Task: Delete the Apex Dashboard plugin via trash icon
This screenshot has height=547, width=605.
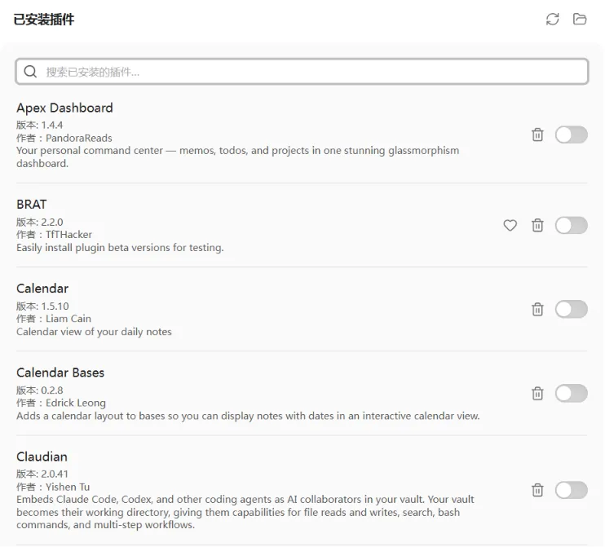Action: click(x=537, y=135)
